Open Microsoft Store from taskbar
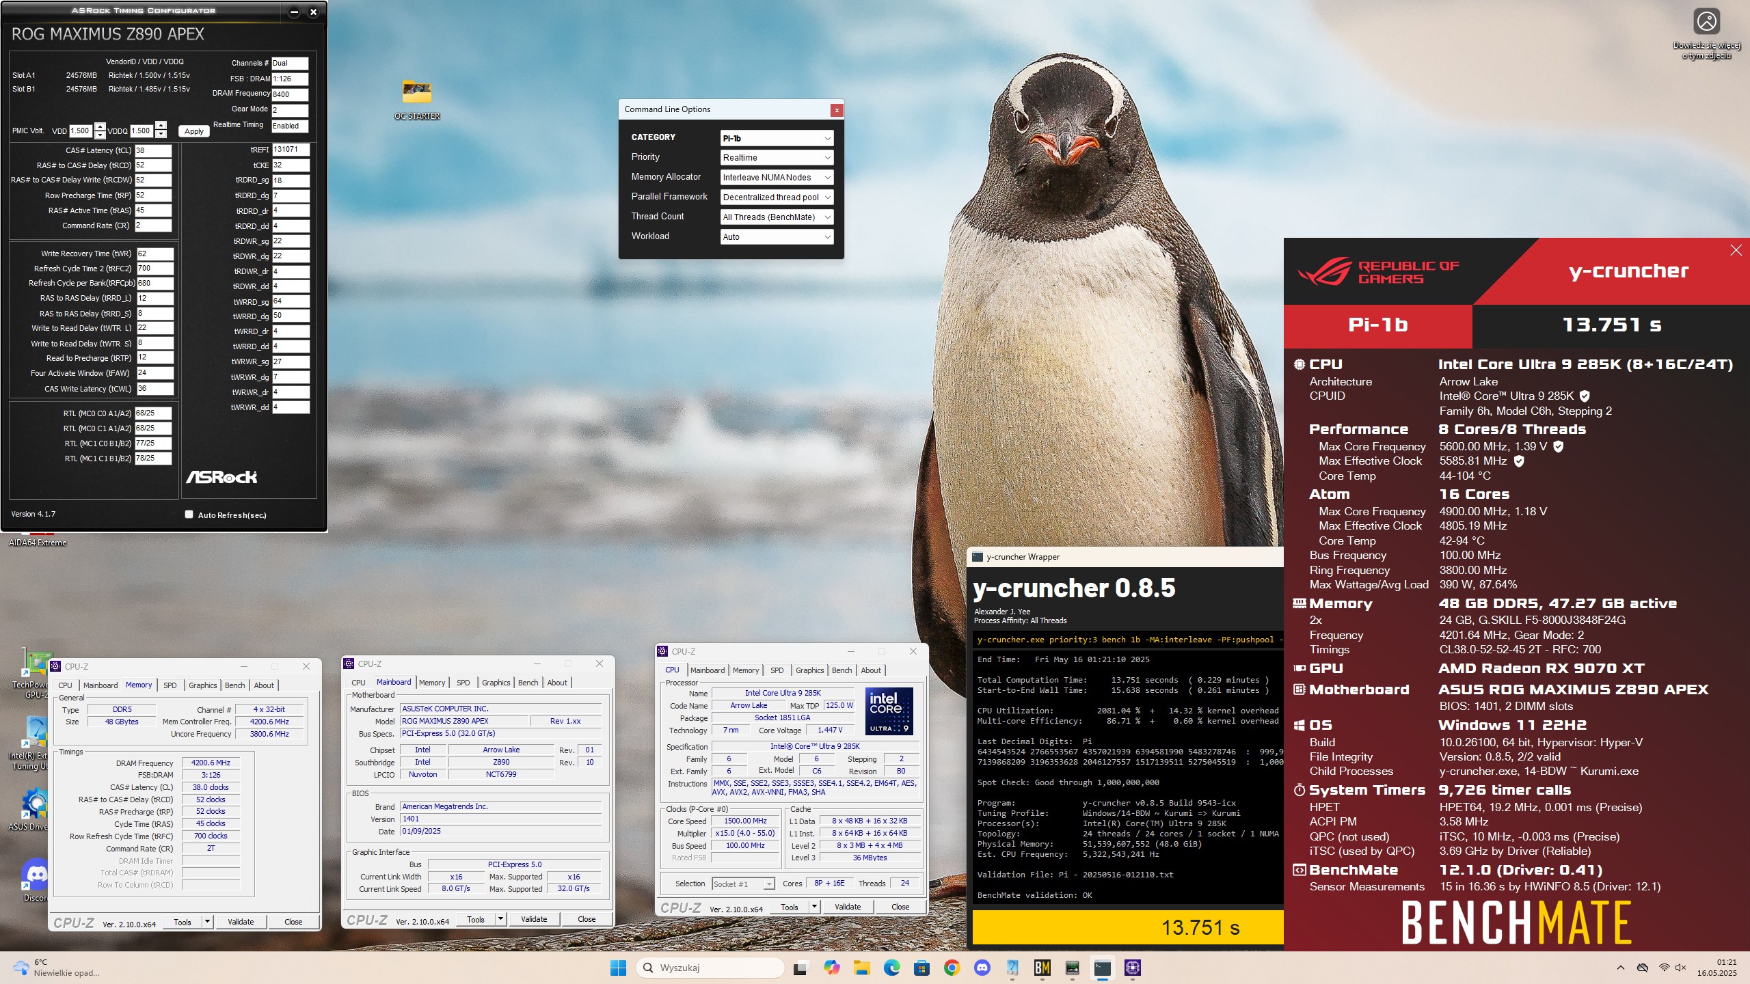The image size is (1750, 984). (x=921, y=968)
